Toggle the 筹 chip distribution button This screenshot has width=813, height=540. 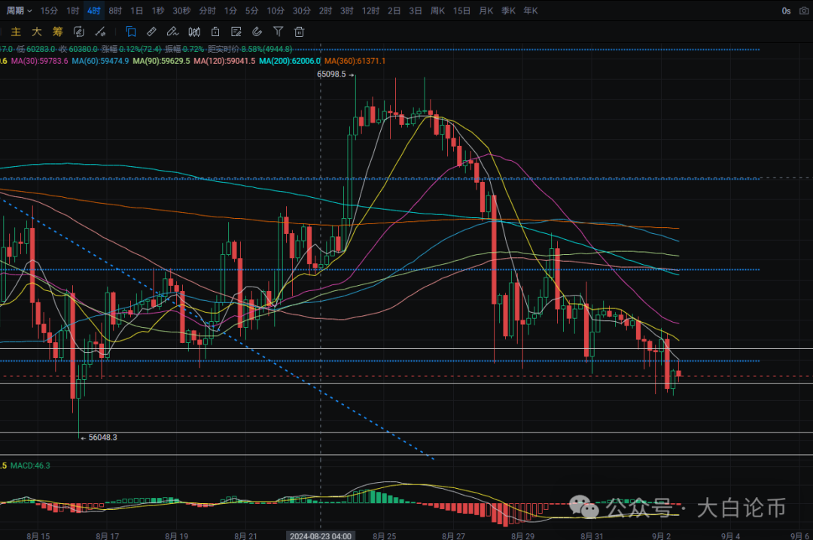[57, 32]
